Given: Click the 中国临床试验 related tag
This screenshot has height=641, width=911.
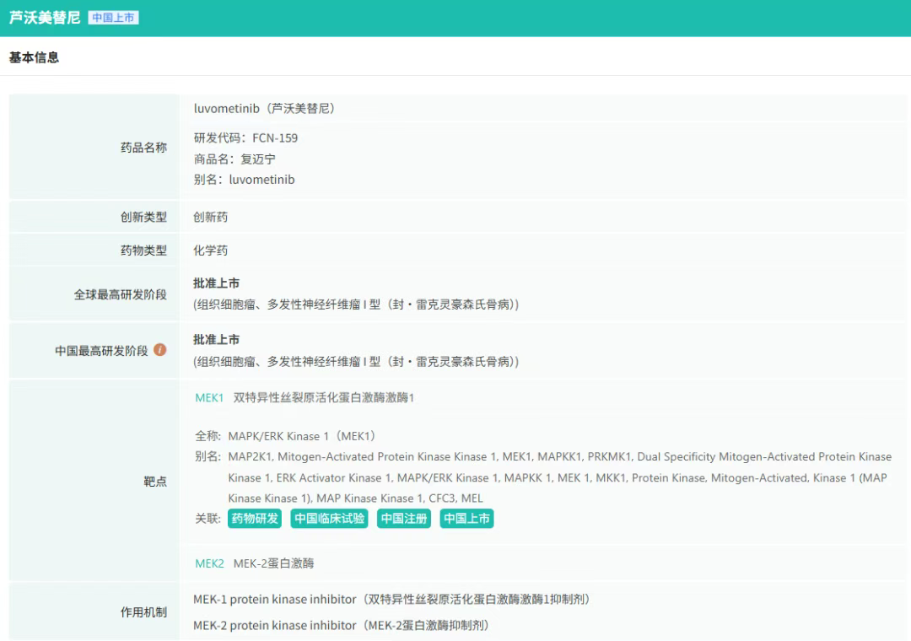Looking at the screenshot, I should [329, 519].
